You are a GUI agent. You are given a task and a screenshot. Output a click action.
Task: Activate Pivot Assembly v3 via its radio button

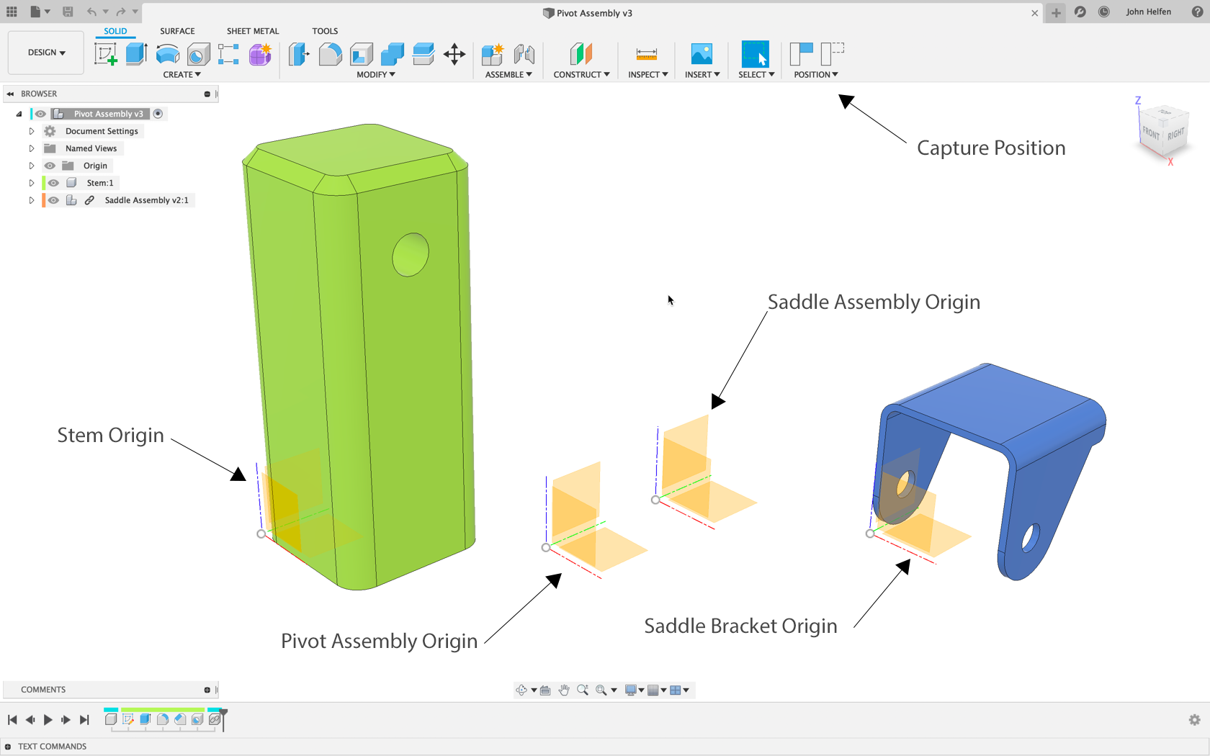pyautogui.click(x=158, y=113)
